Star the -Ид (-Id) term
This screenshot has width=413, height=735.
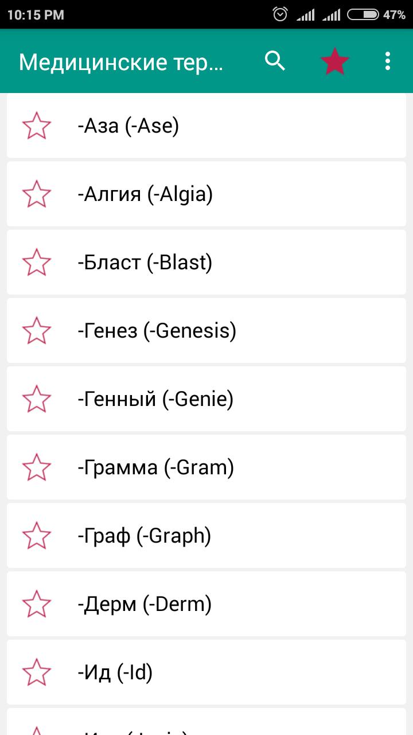[37, 672]
